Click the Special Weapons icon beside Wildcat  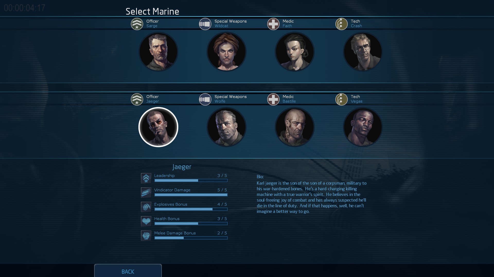coord(205,24)
